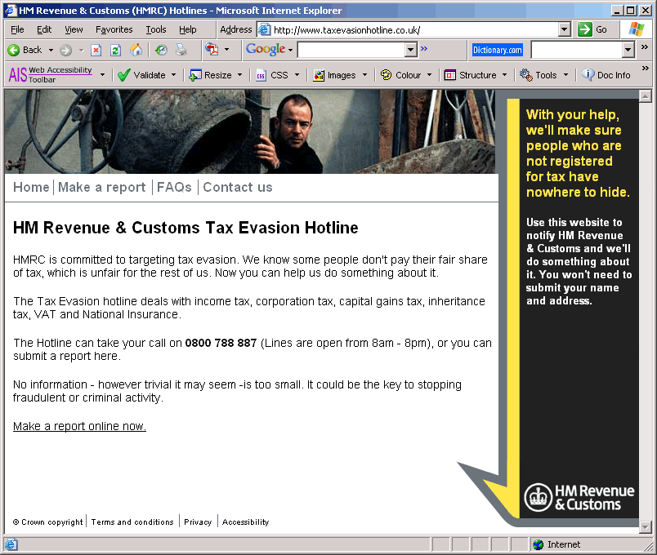657x555 pixels.
Task: Click the Google toolbar logo
Action: pyautogui.click(x=266, y=50)
